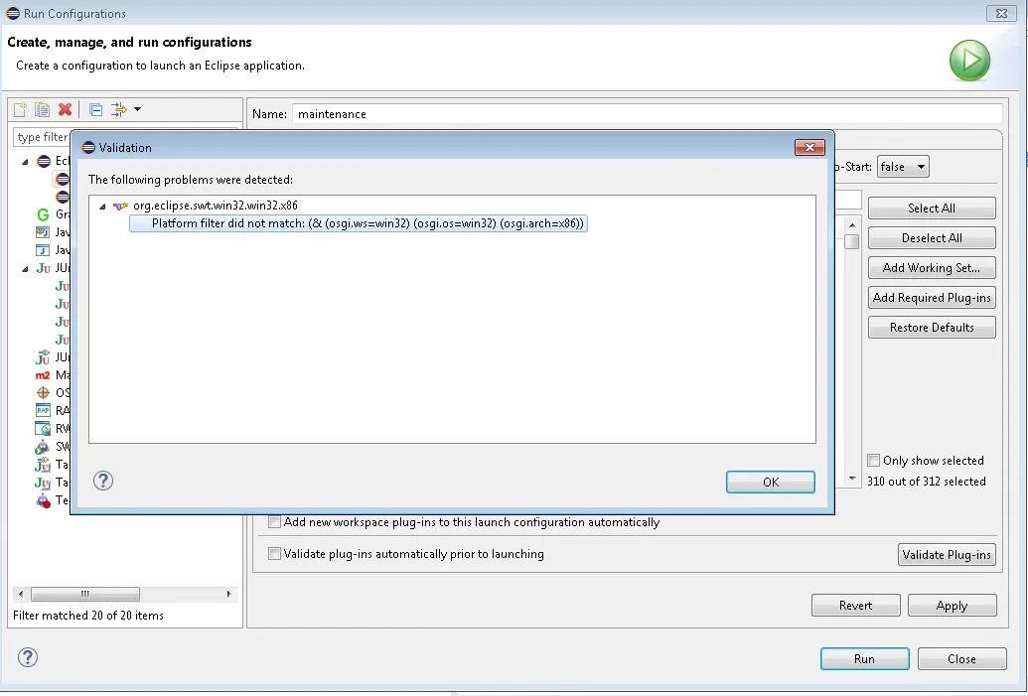Open the Auto-Start false dropdown

pos(903,167)
